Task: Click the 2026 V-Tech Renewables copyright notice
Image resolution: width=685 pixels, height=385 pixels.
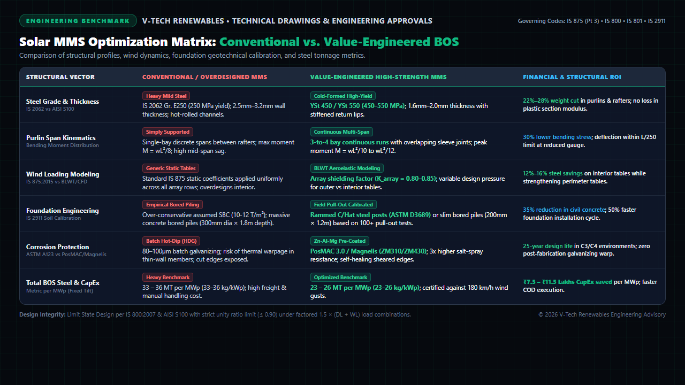Action: pos(602,314)
